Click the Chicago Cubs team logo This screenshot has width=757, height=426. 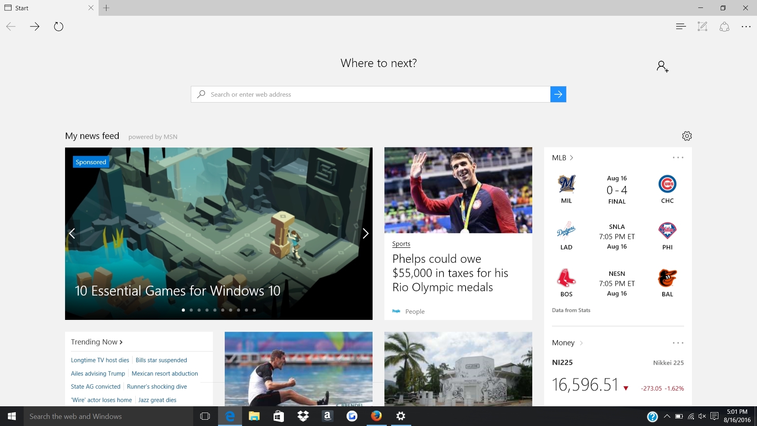[x=668, y=184]
